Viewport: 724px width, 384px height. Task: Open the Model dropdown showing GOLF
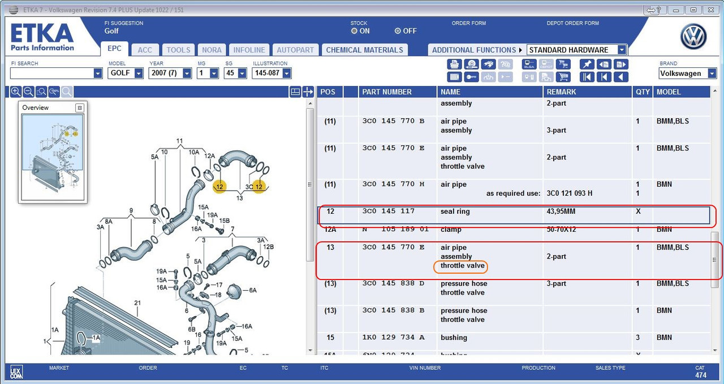coord(139,73)
